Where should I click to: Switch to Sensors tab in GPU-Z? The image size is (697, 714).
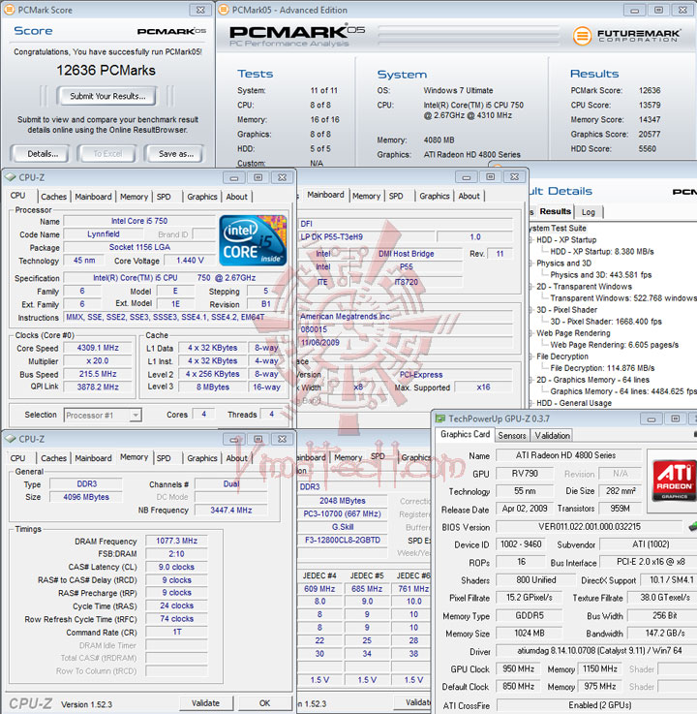pyautogui.click(x=512, y=435)
